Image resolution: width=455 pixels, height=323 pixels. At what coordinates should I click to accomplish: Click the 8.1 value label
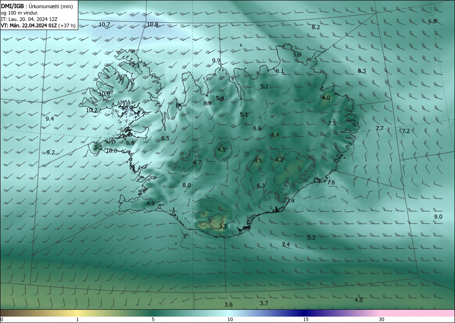[280, 71]
